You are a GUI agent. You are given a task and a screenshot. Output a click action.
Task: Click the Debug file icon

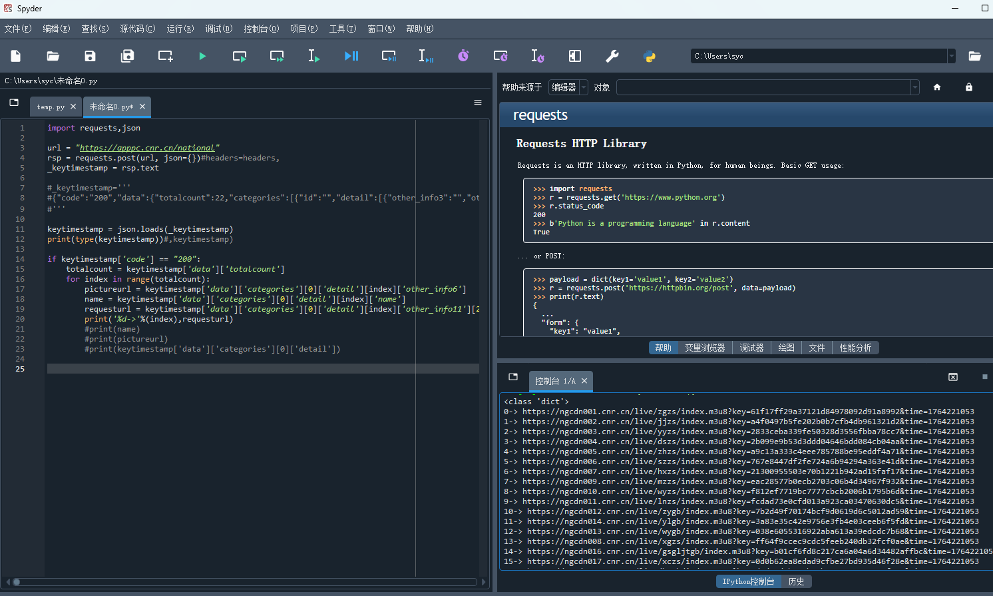pyautogui.click(x=351, y=56)
